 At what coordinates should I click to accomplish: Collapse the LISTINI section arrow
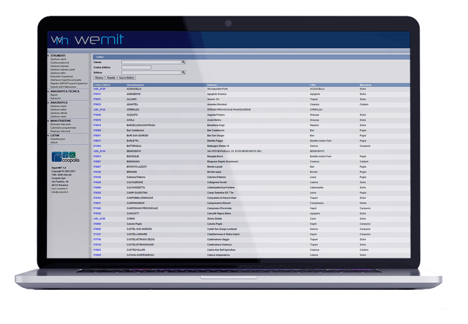pyautogui.click(x=48, y=135)
